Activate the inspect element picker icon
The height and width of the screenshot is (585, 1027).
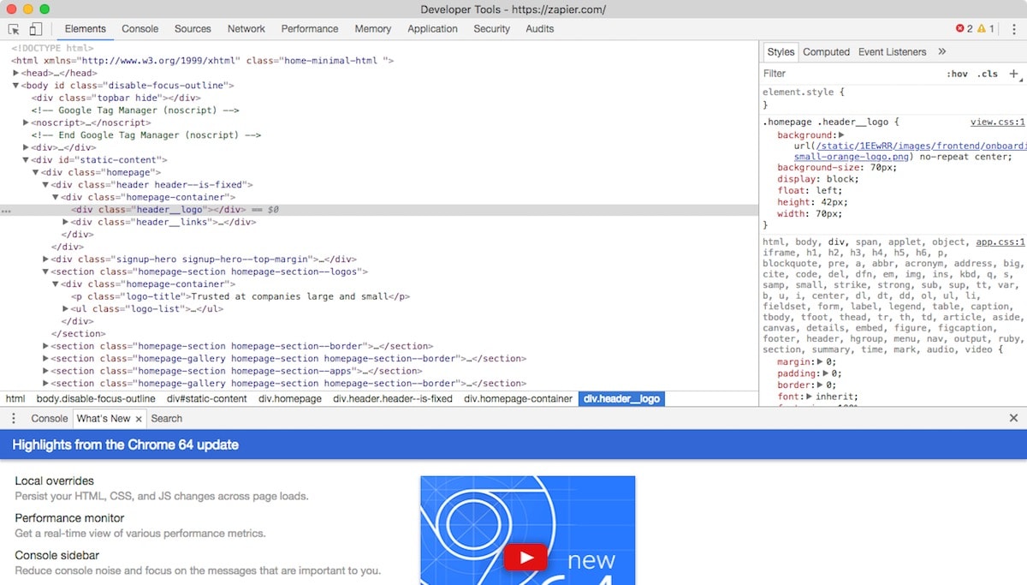[x=15, y=28]
